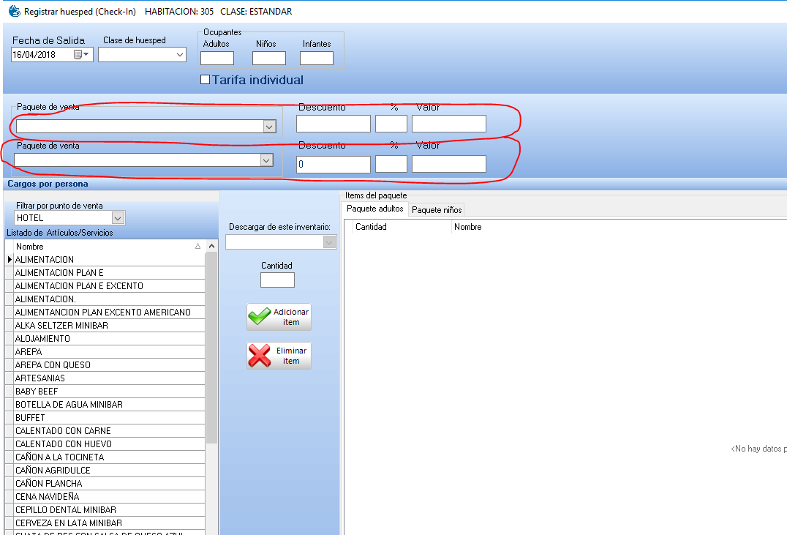
Task: Click the Niños occupants input field
Action: click(x=268, y=59)
